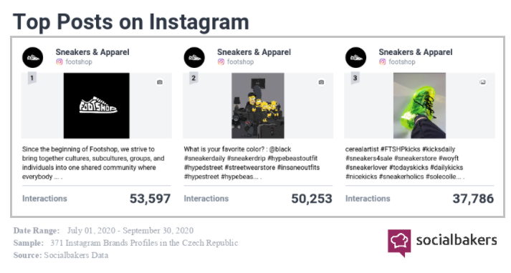Click the Footshop avatar on post 3

point(356,57)
